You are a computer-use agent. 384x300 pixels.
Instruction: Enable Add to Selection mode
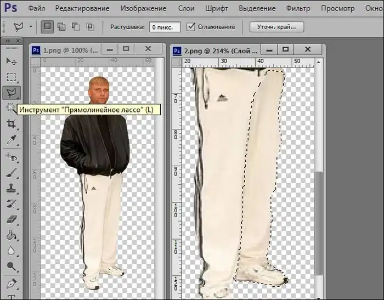tap(60, 26)
